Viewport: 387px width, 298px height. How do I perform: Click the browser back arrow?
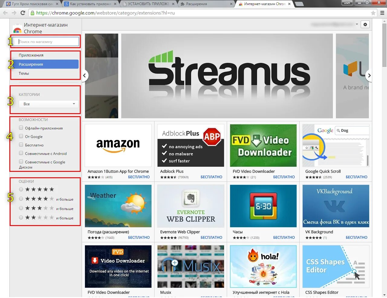tap(5, 13)
